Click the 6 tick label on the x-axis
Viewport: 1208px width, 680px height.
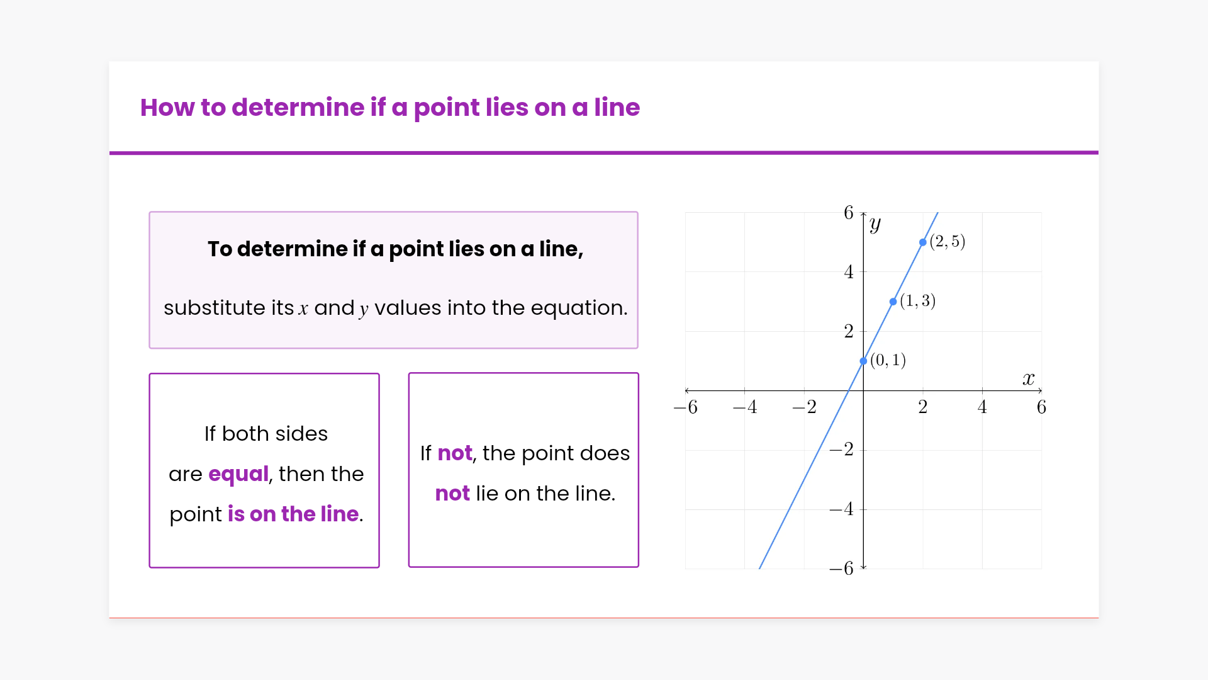point(1041,407)
